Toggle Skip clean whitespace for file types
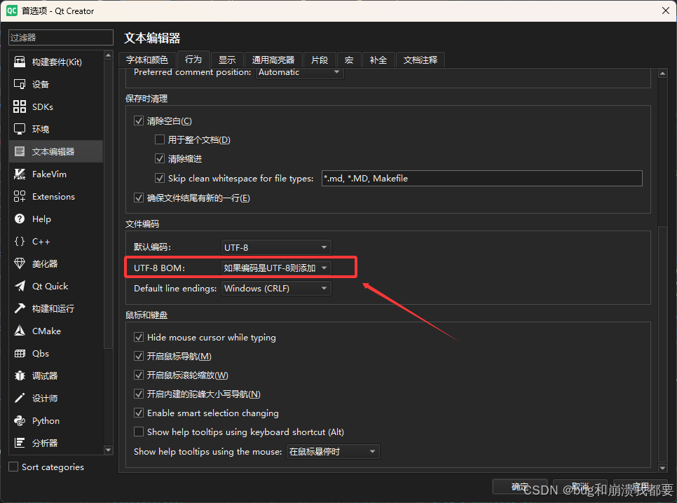677x503 pixels. (160, 178)
